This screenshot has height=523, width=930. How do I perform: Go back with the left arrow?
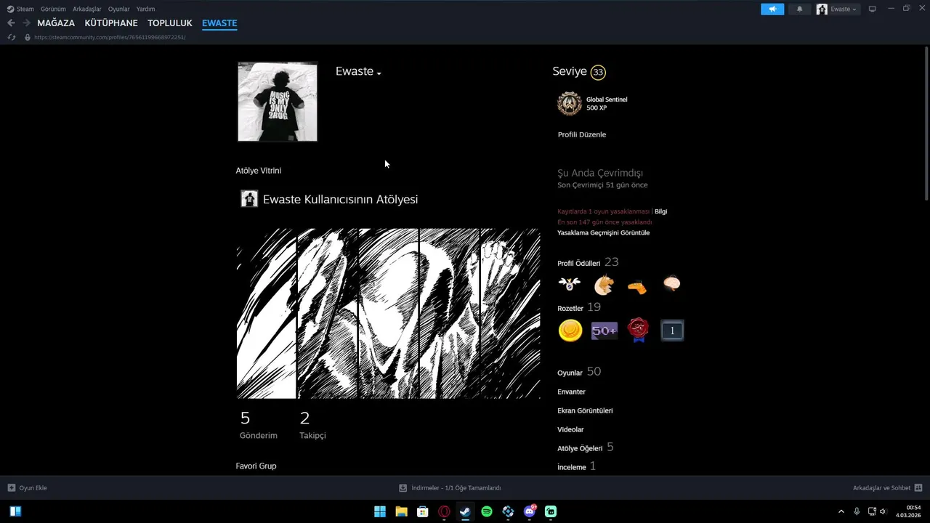[11, 23]
